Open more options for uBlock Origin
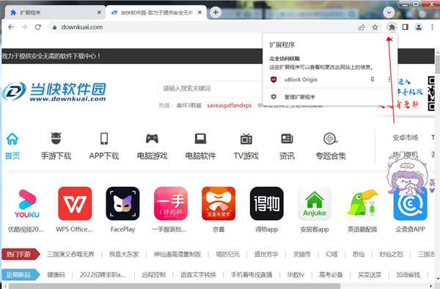Screen dimensions: 440x289 pos(389,80)
